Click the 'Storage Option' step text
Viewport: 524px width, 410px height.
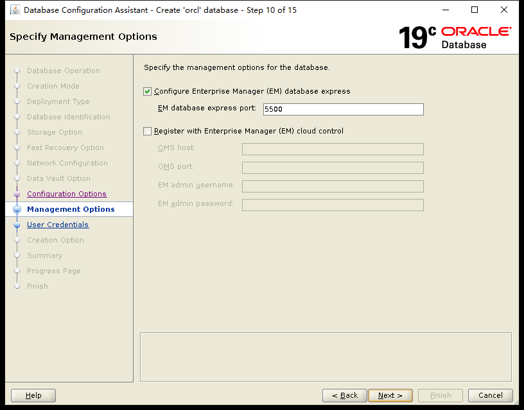(x=55, y=132)
